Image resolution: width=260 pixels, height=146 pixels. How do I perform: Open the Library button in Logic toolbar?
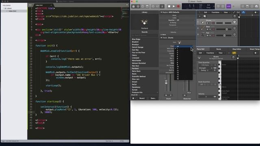coord(134,6)
